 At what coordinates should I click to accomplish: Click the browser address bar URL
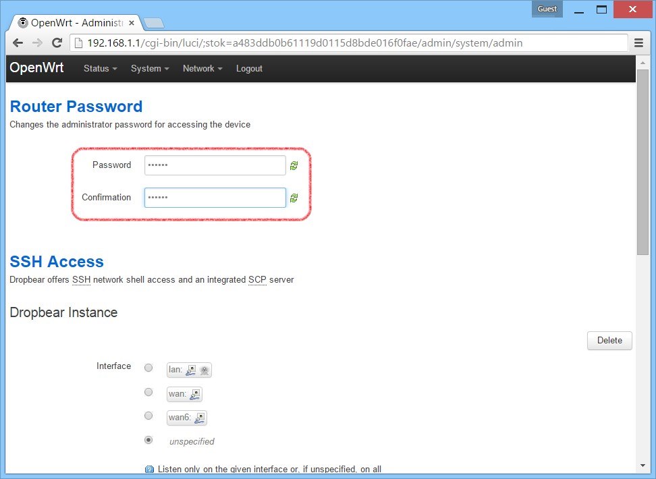tap(305, 43)
